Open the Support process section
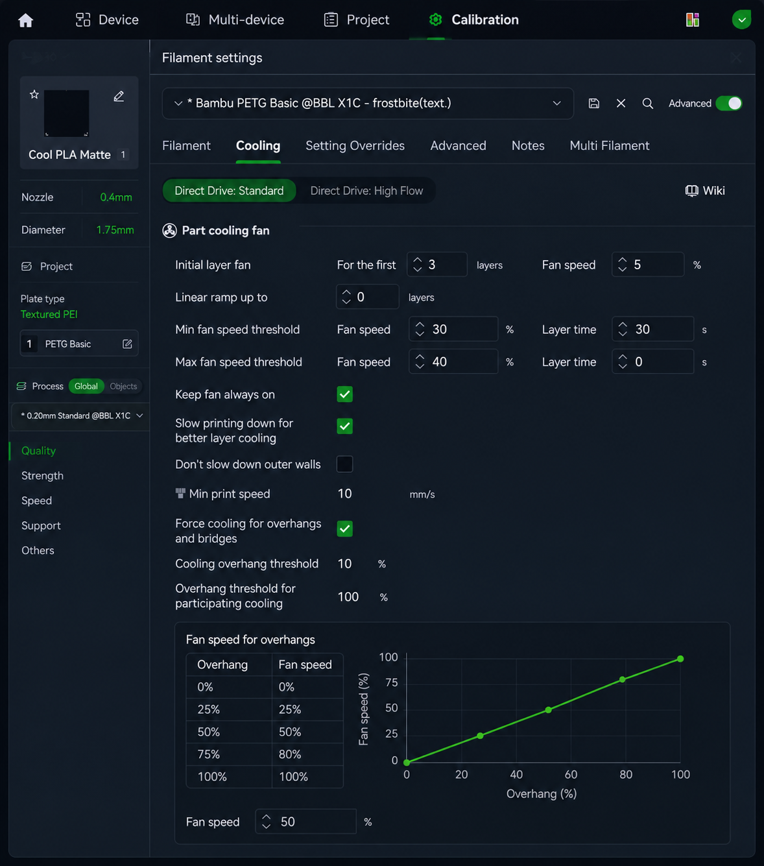764x866 pixels. pyautogui.click(x=41, y=525)
